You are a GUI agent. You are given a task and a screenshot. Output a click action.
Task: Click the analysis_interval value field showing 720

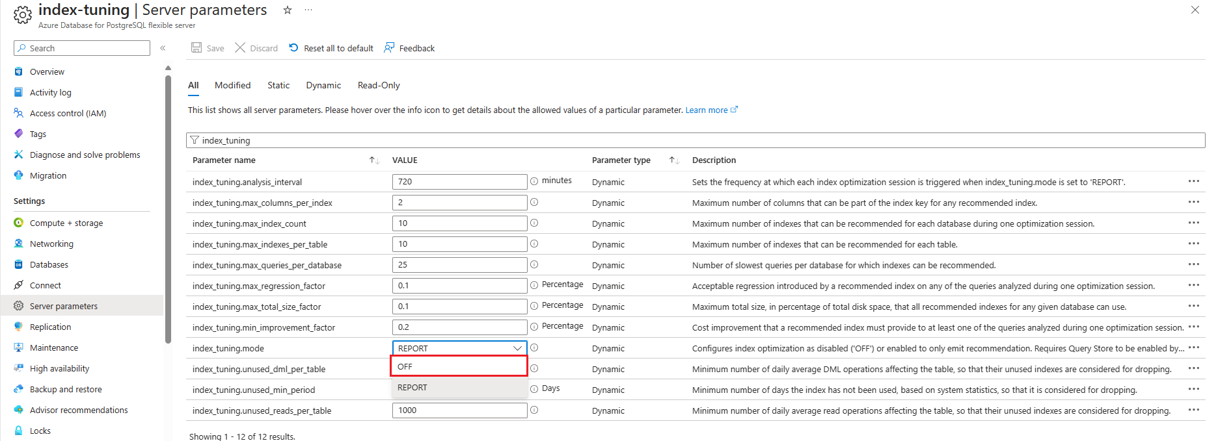click(460, 182)
